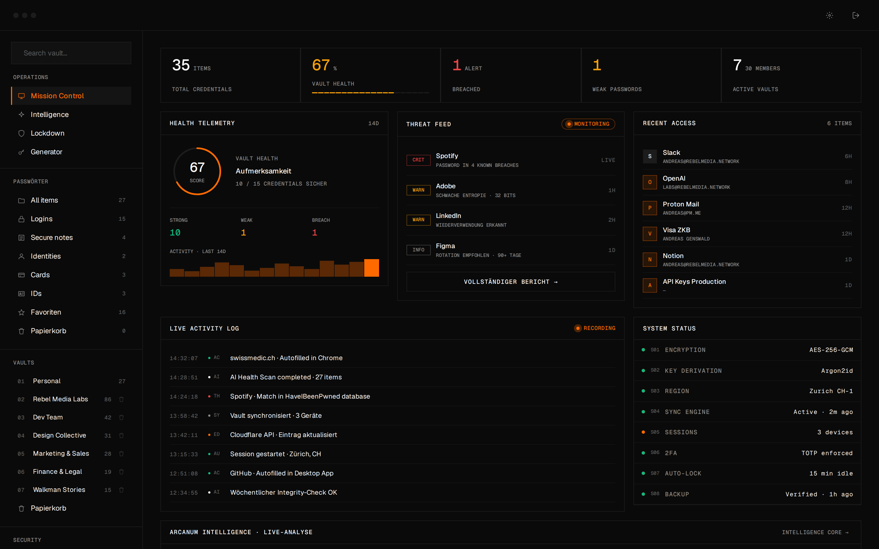This screenshot has width=879, height=549.
Task: Click the vault health progress bar
Action: [x=371, y=93]
